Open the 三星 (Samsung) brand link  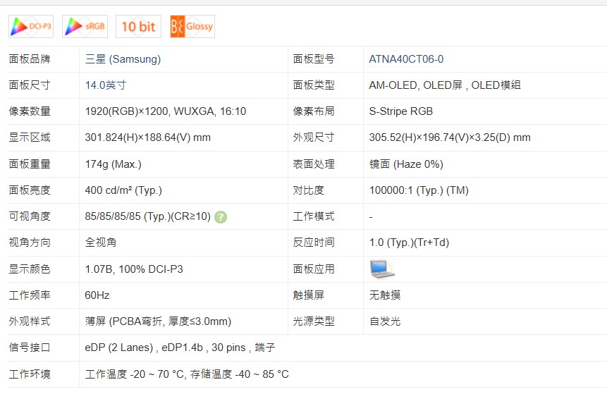click(123, 59)
